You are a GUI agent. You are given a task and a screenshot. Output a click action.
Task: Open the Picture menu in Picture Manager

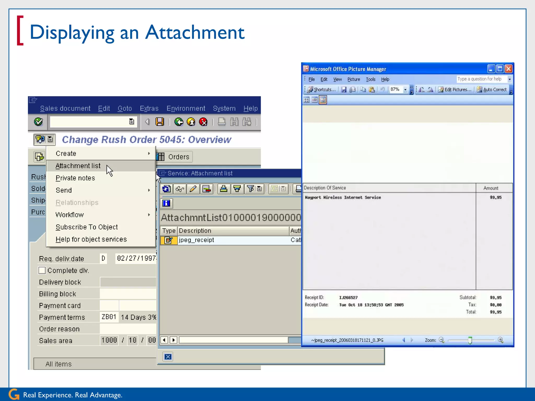(353, 79)
